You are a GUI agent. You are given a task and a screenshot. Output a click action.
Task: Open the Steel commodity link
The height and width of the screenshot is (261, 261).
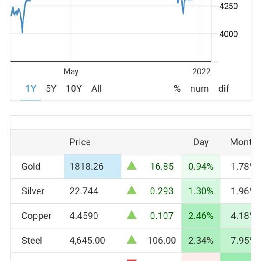point(32,240)
